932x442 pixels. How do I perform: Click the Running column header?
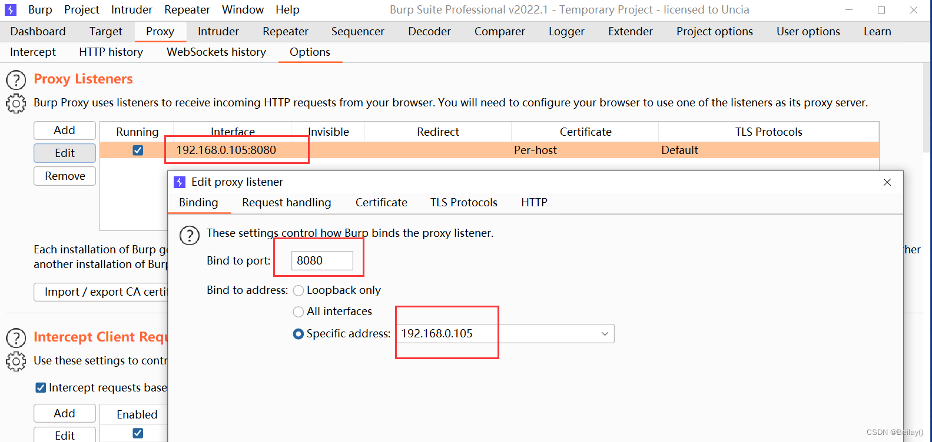click(137, 132)
